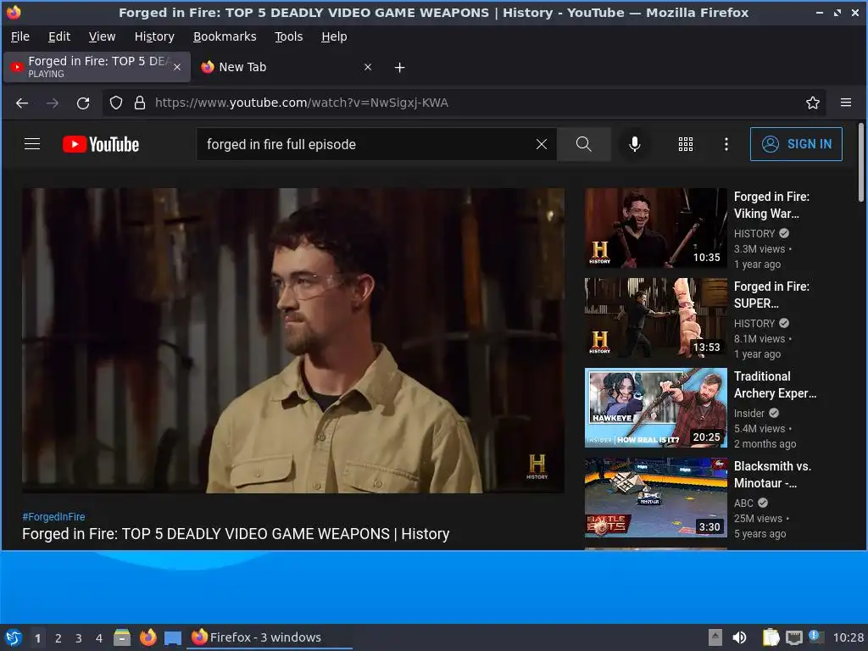Click the video player to pause
The image size is (868, 651).
point(292,341)
